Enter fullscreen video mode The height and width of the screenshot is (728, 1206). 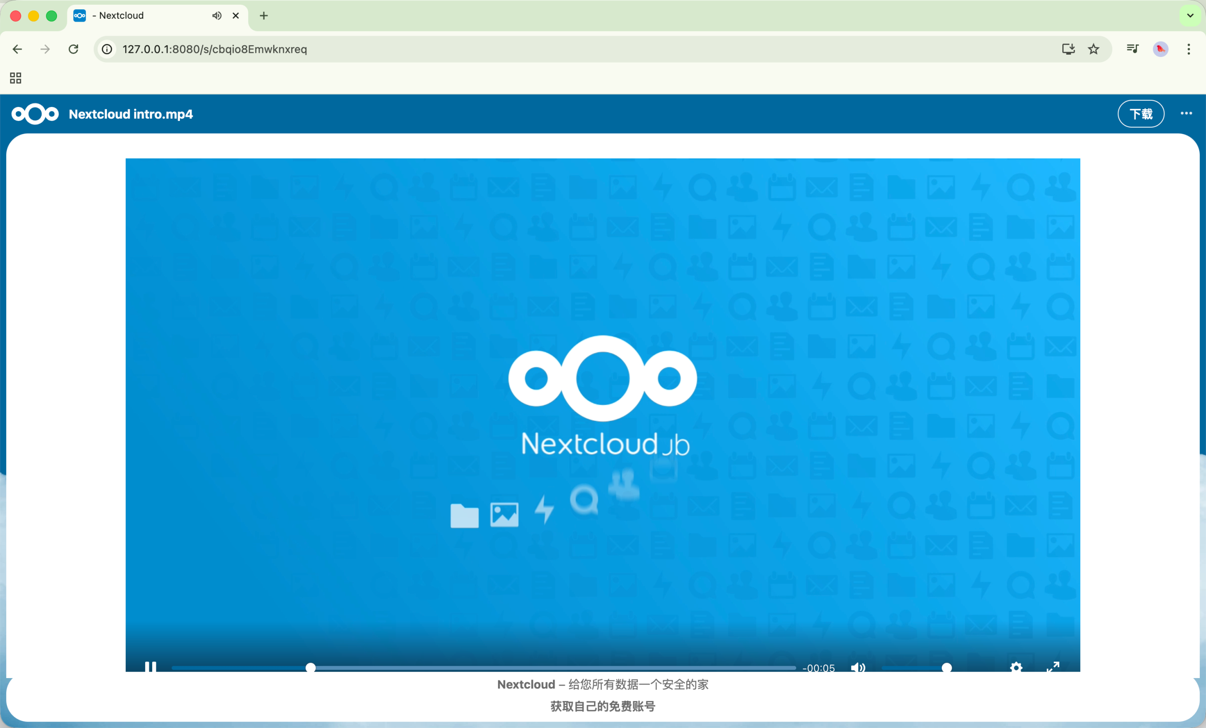pos(1053,667)
